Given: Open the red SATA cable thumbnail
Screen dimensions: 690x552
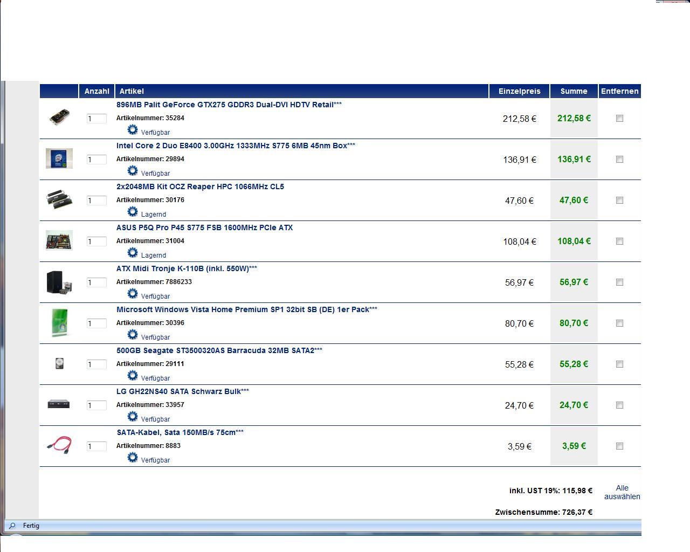Looking at the screenshot, I should [x=59, y=445].
